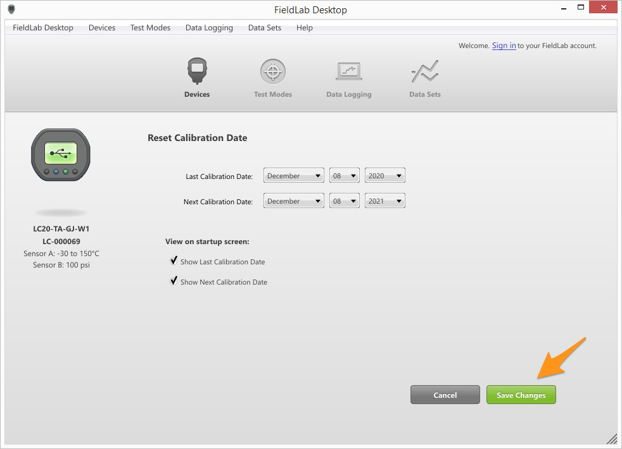The image size is (622, 449).
Task: Open the Data Sets chart icon
Action: tap(425, 71)
